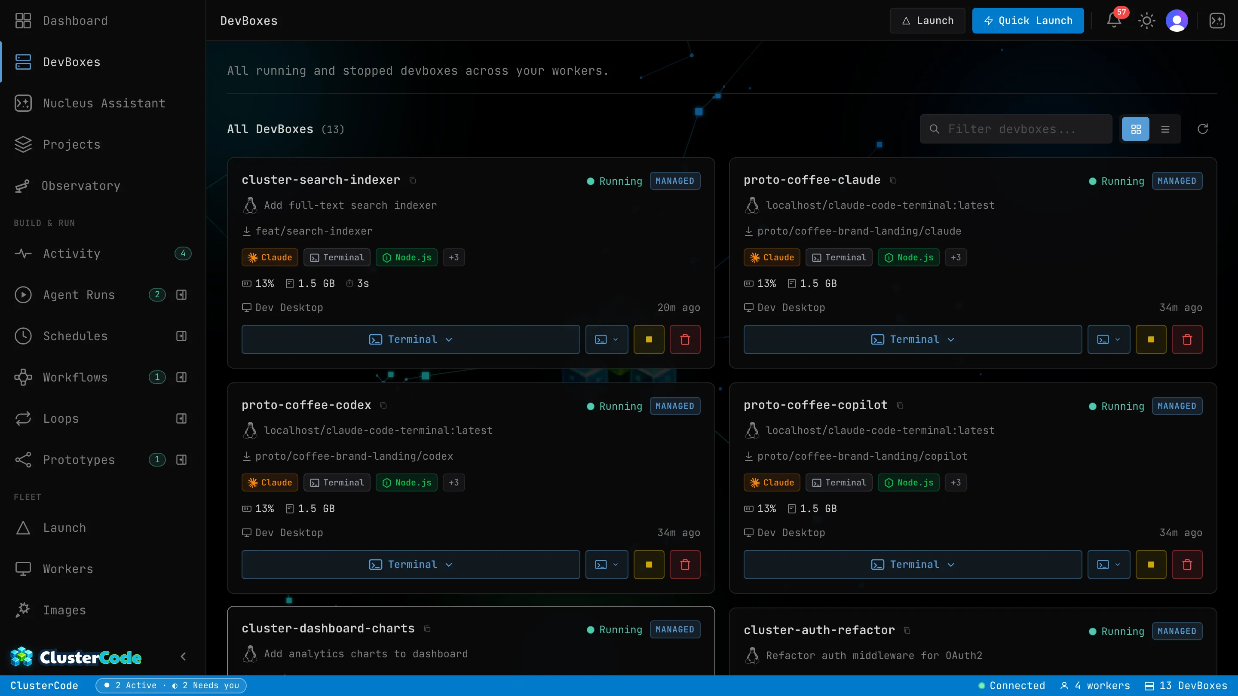Image resolution: width=1238 pixels, height=696 pixels.
Task: Copy the cluster-search-indexer name
Action: (x=413, y=180)
